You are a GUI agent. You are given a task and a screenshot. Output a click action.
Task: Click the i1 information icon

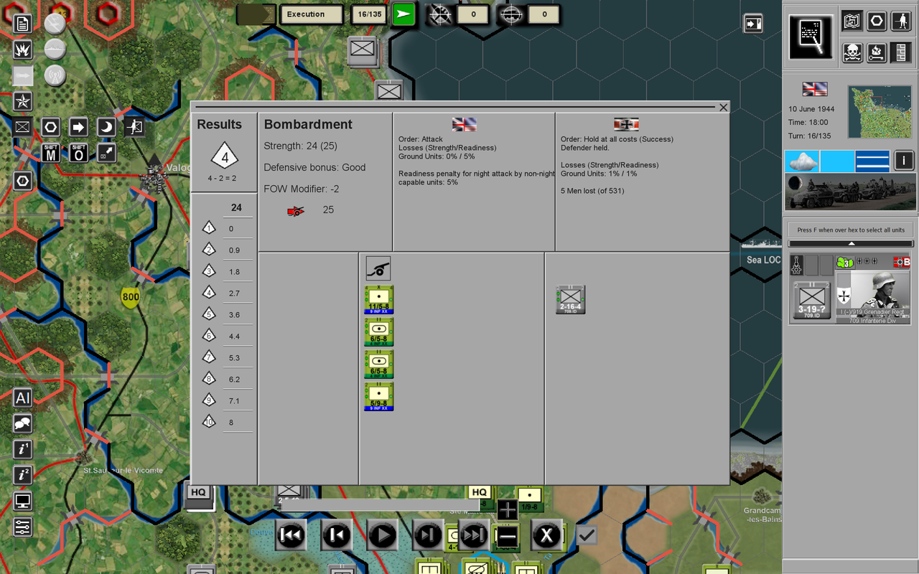tap(23, 450)
